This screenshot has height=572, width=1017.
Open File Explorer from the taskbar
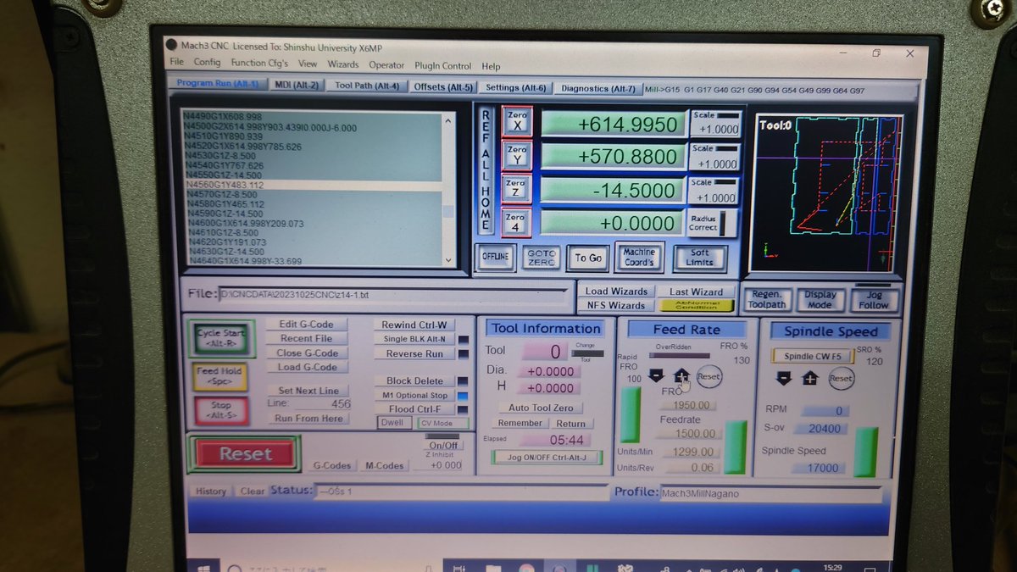[x=494, y=568]
